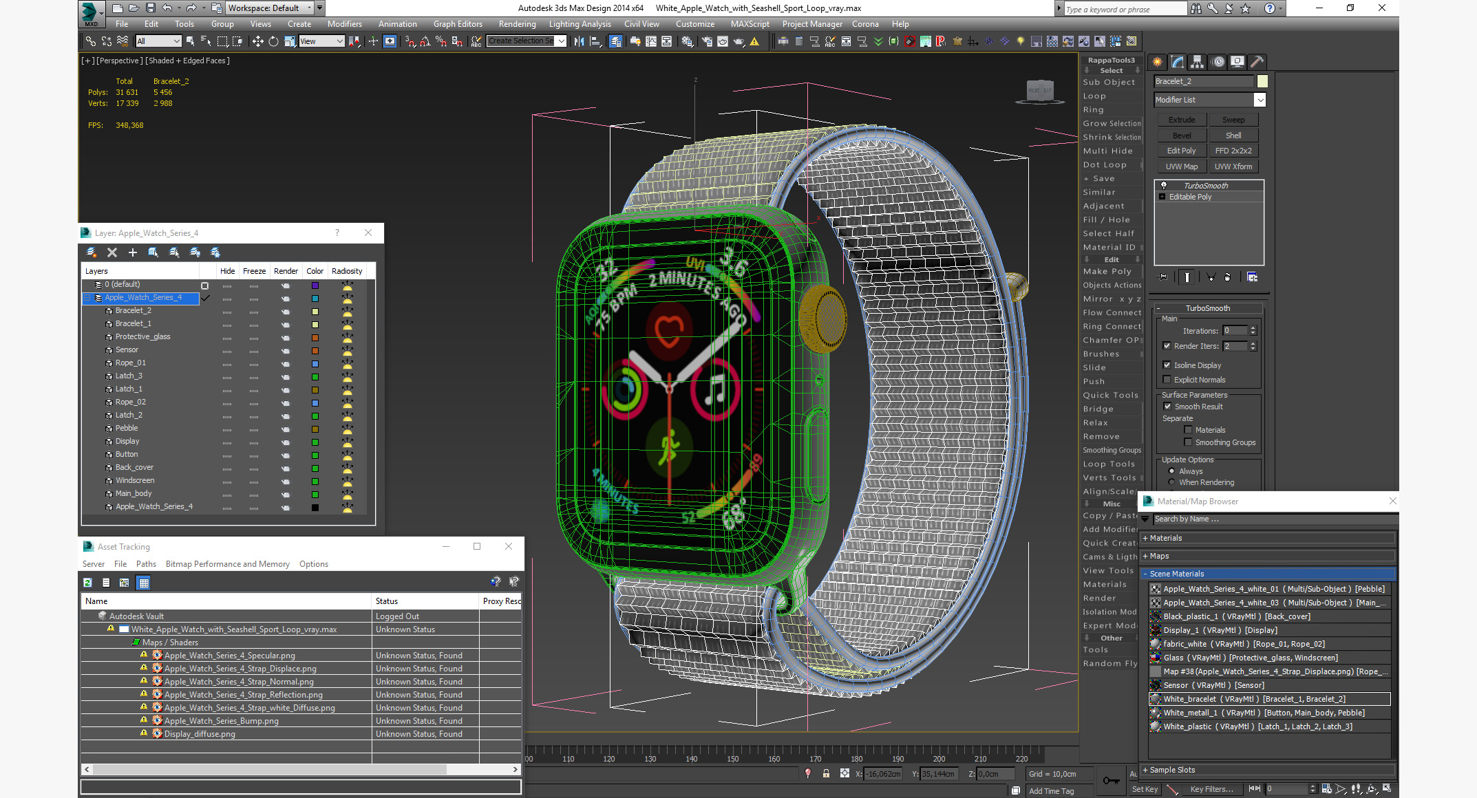Open the Utilities hammer panel tab
The image size is (1477, 798).
1257,62
